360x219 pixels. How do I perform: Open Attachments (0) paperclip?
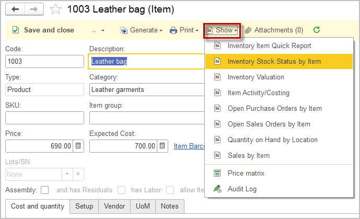point(274,30)
